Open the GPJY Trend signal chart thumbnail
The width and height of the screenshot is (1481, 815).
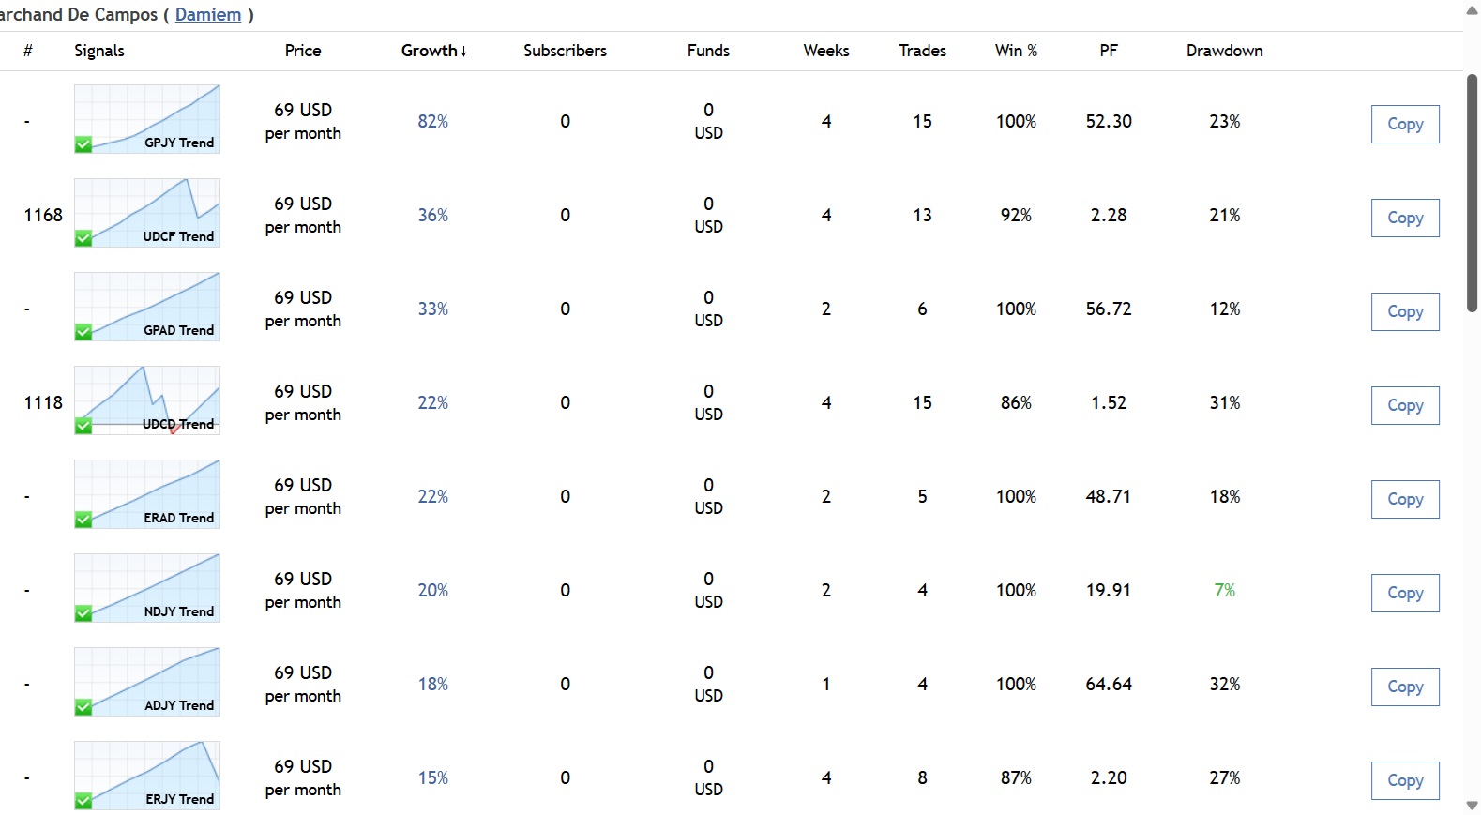coord(147,119)
